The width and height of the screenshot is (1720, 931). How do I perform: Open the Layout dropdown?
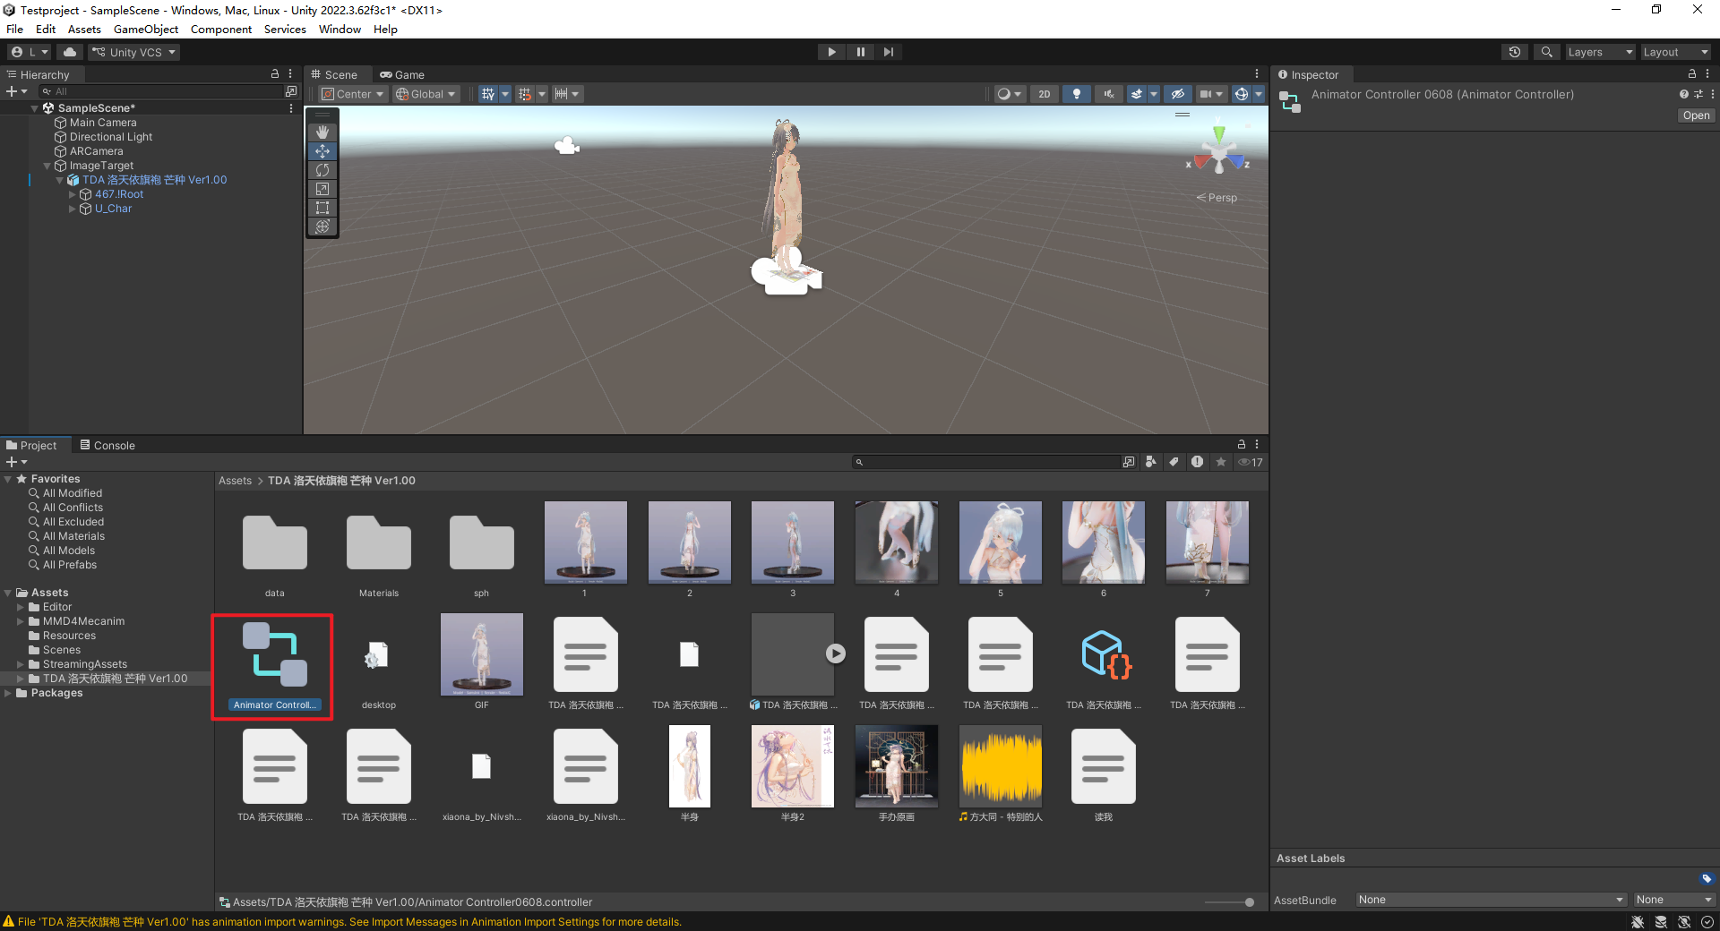1676,52
